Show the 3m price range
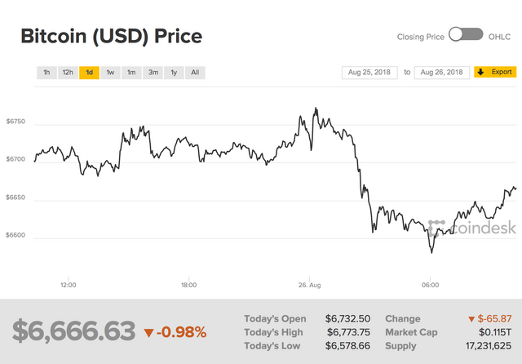Image resolution: width=522 pixels, height=364 pixels. [x=153, y=73]
